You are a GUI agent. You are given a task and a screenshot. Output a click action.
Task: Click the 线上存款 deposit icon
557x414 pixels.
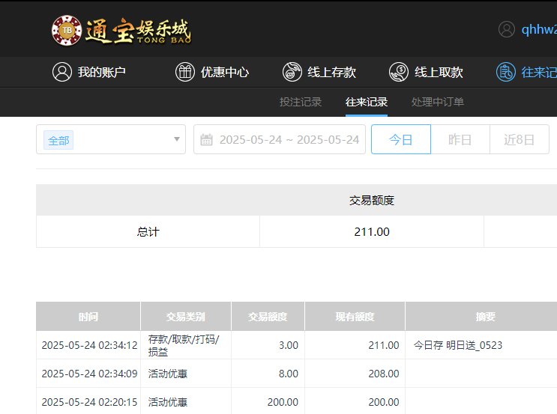[x=292, y=72]
